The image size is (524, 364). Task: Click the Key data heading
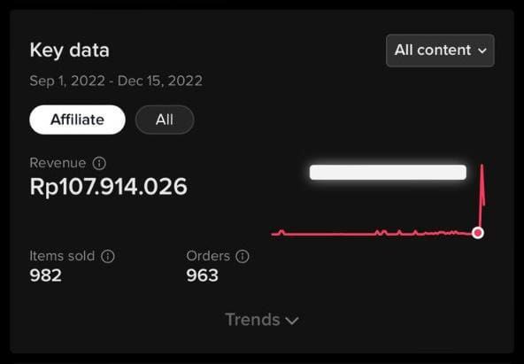(x=70, y=50)
